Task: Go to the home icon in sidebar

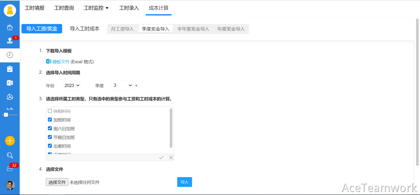Action: pos(10,27)
